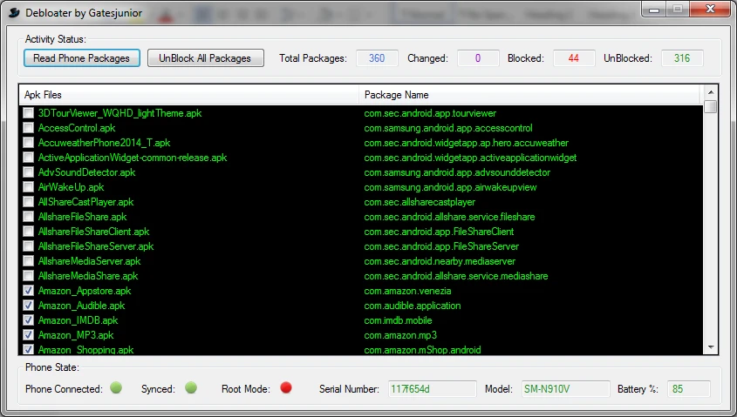Viewport: 737px width, 417px height.
Task: Toggle the AllshareMediaServer.apk checkbox
Action: pyautogui.click(x=29, y=261)
